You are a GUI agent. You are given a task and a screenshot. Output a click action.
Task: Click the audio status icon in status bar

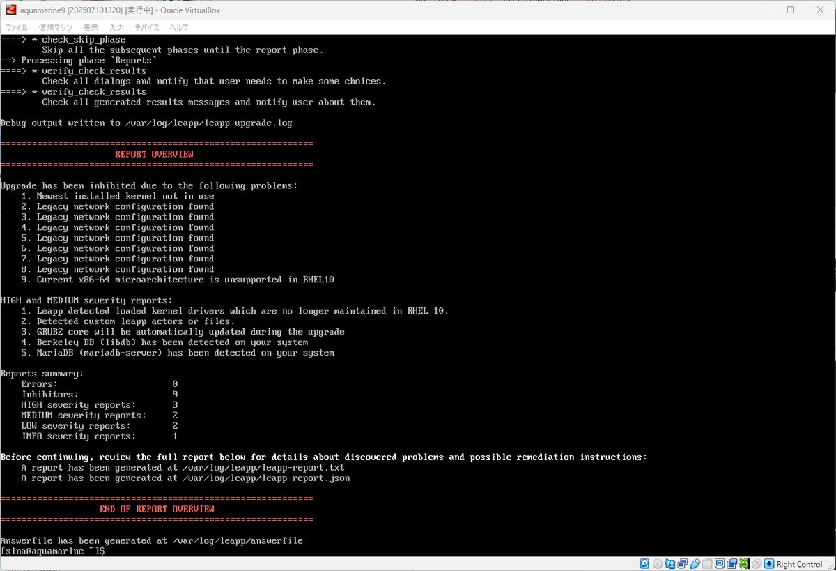click(670, 564)
